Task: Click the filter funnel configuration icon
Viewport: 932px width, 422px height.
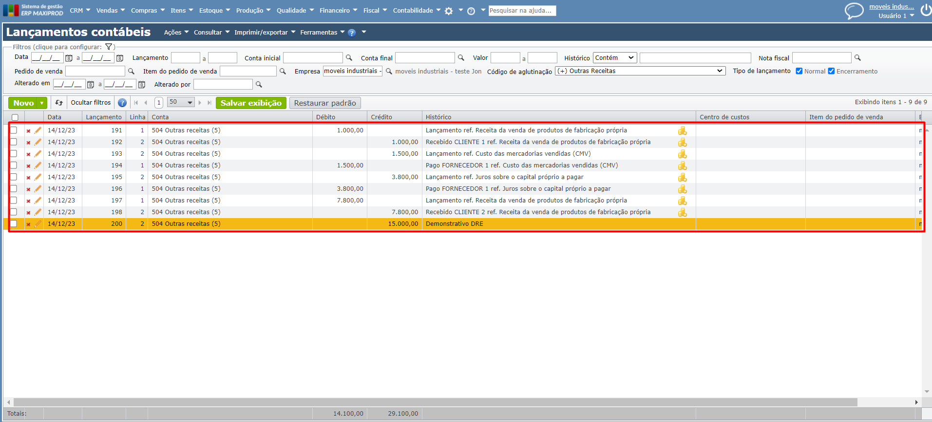Action: [x=109, y=47]
